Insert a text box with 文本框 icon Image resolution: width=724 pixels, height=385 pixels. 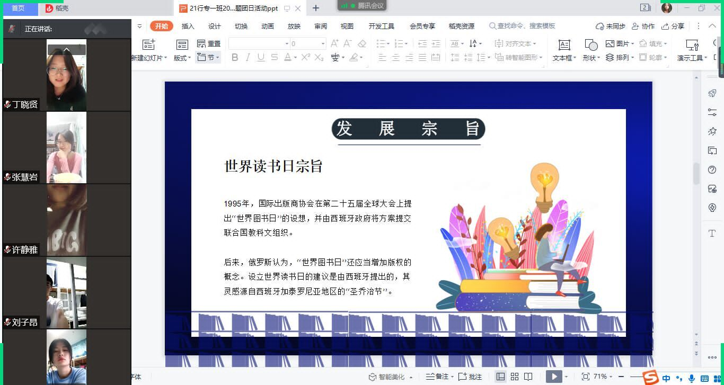[x=564, y=44]
